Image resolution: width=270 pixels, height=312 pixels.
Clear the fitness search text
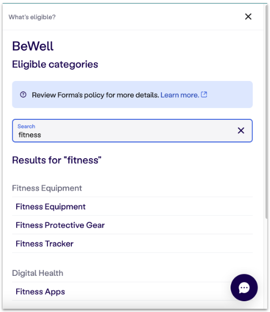tap(241, 131)
